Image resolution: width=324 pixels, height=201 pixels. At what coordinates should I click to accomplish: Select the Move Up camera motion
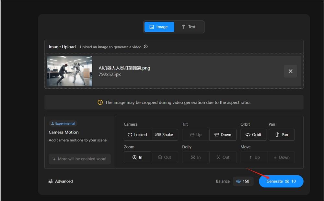click(x=254, y=157)
